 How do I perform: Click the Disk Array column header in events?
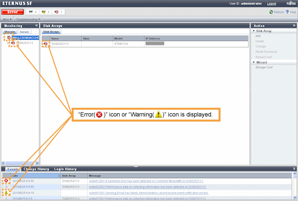[74, 176]
